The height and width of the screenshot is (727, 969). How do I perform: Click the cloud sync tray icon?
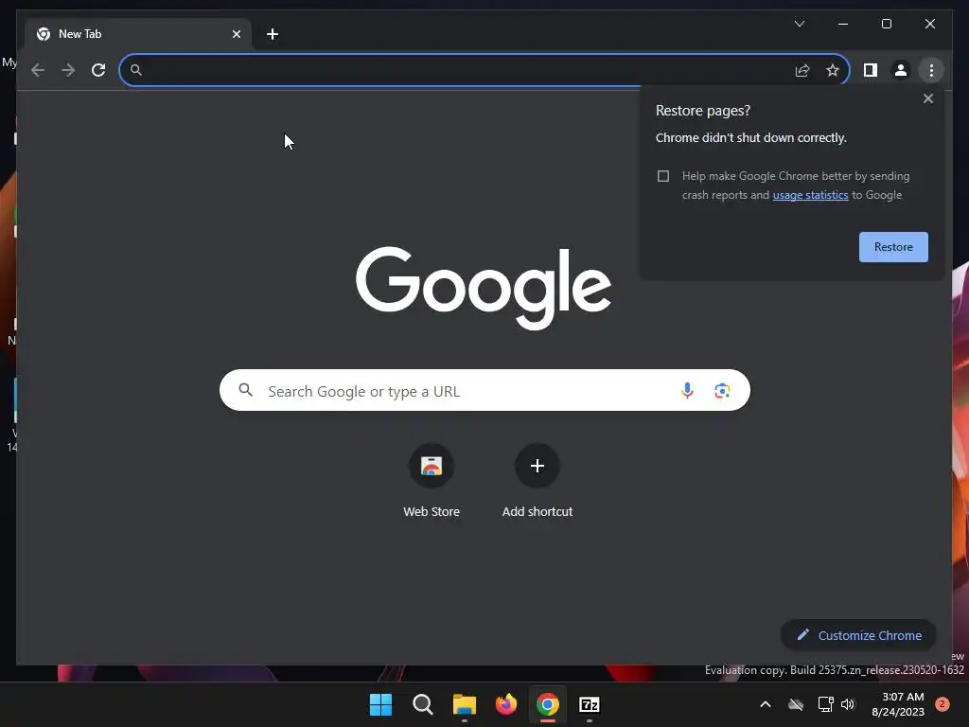click(796, 704)
